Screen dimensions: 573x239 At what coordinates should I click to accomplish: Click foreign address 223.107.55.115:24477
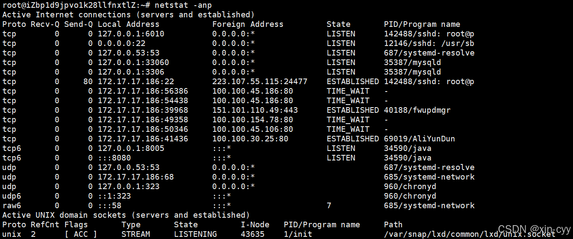point(260,82)
